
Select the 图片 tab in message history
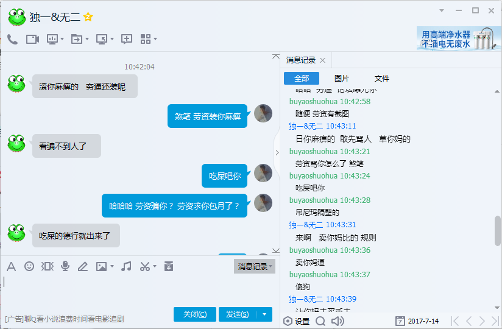[x=342, y=79]
